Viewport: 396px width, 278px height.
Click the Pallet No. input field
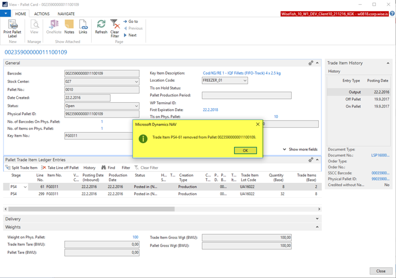coord(102,90)
